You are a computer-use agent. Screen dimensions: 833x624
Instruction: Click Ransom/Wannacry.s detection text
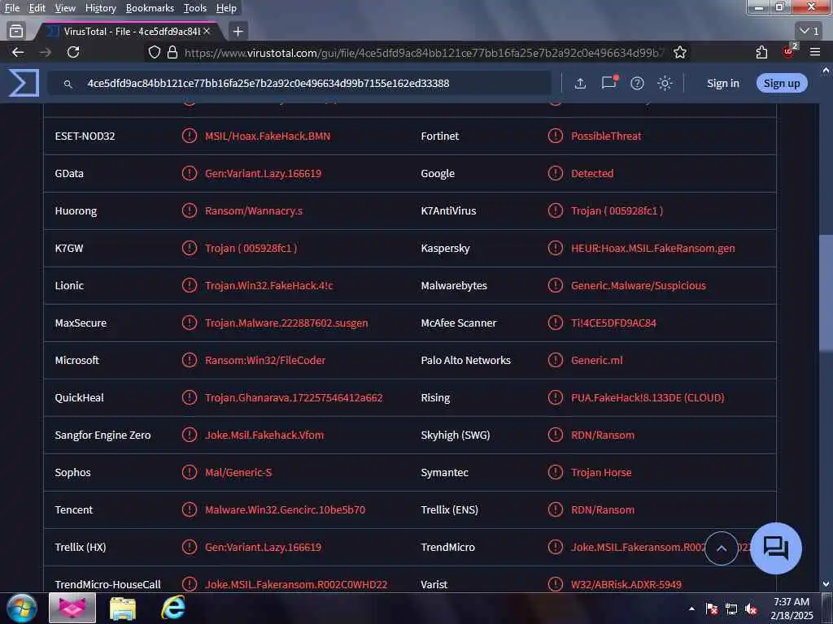tap(254, 210)
